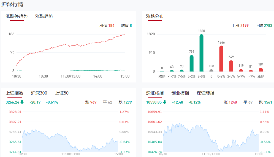The width and height of the screenshot is (274, 157).
Task: Switch to the 涨跌趋势 tab
Action: pos(44,16)
